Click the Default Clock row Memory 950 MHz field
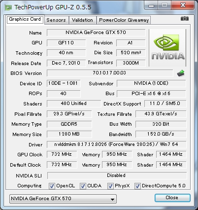Viewport: 198px width, 210px height. click(x=117, y=165)
